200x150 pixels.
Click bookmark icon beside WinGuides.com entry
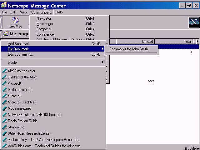click(x=4, y=146)
